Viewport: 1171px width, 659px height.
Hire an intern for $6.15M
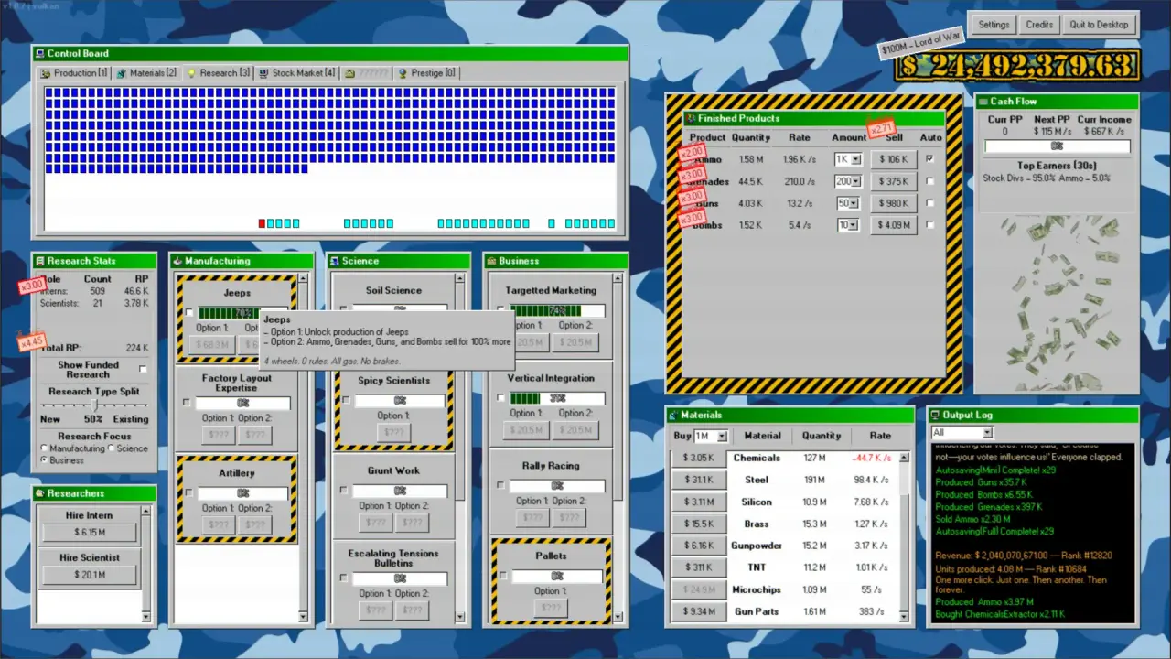click(x=90, y=533)
